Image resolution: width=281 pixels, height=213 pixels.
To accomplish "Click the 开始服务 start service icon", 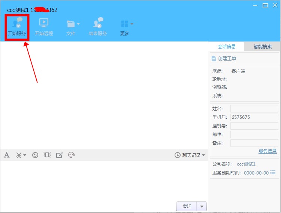I will pyautogui.click(x=17, y=22).
